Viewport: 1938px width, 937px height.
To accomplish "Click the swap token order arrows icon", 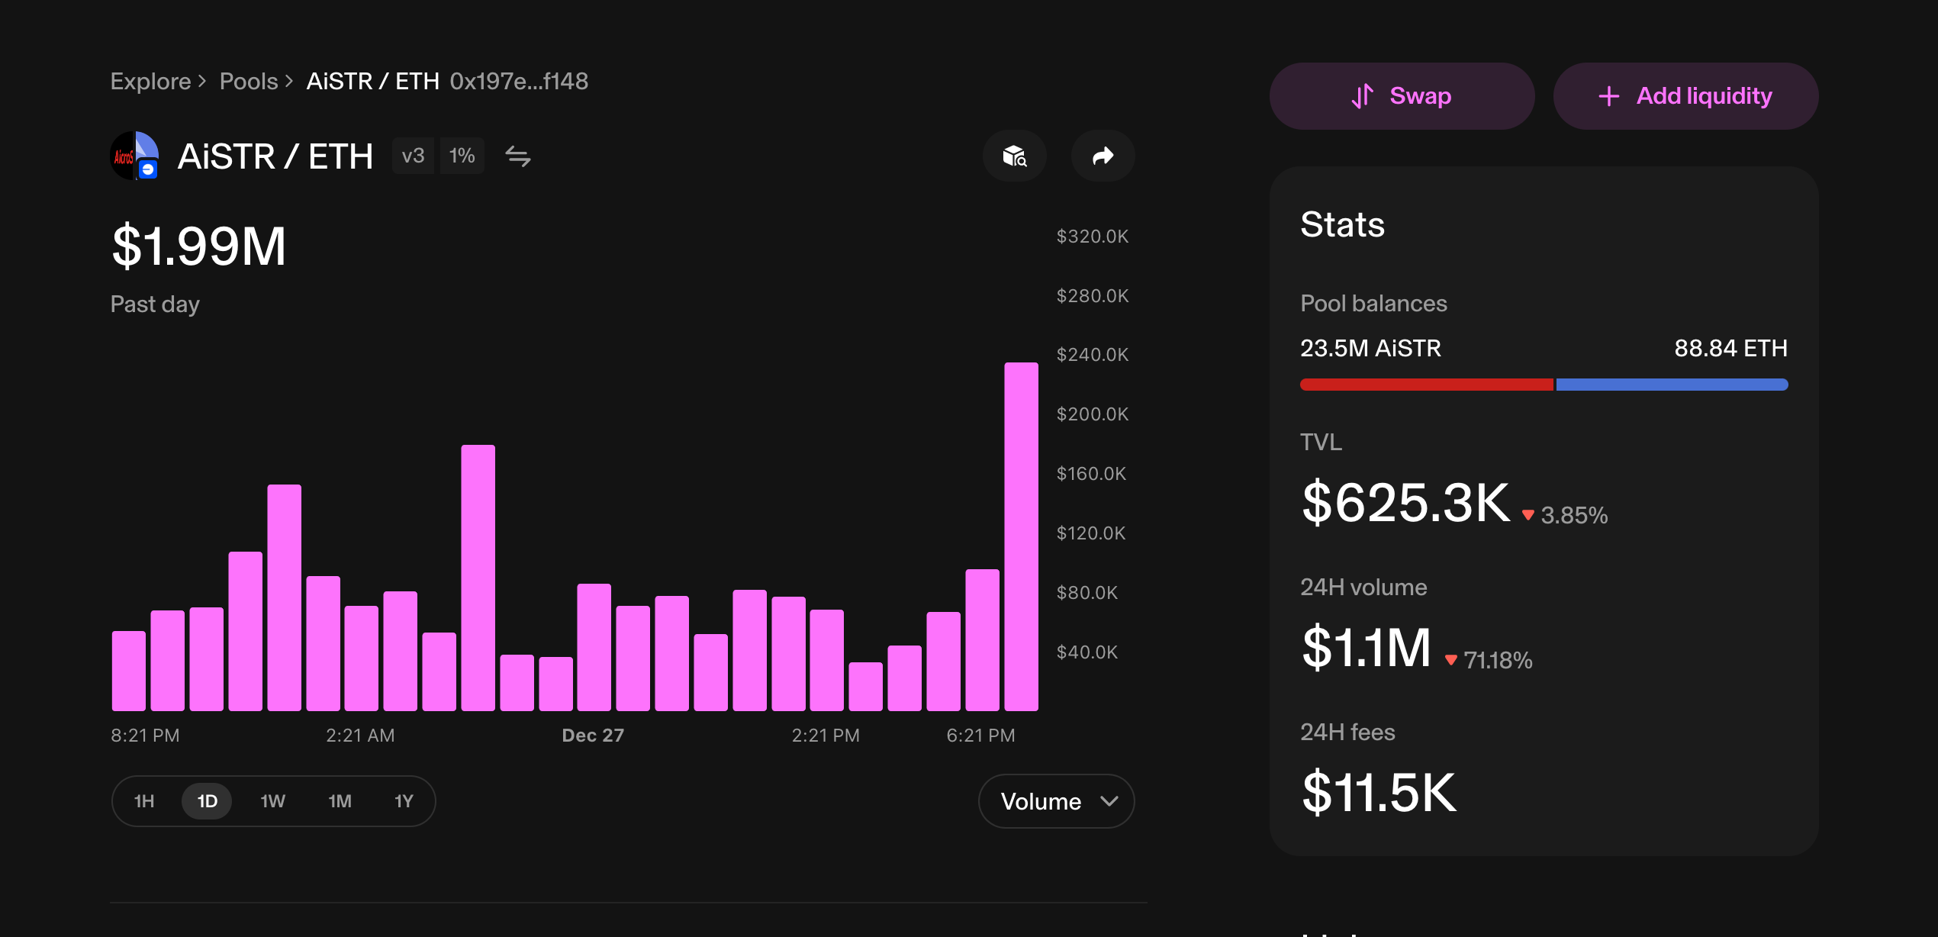I will (x=518, y=156).
